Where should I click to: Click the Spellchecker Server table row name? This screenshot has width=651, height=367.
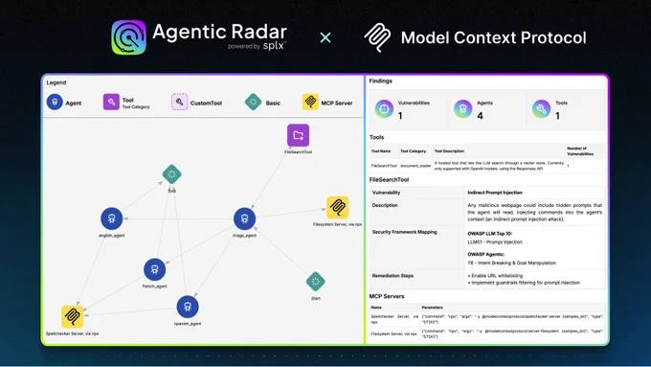pos(394,319)
